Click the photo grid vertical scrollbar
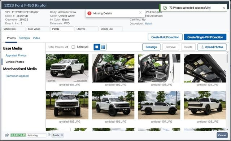This screenshot has height=141, width=231. click(227, 58)
